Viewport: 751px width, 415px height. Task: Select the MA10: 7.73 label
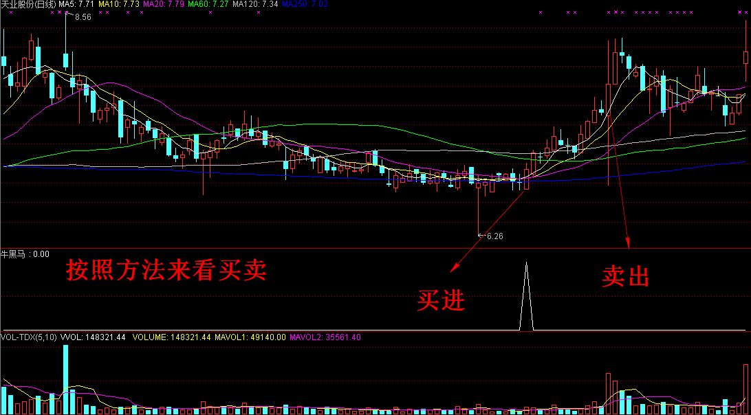click(x=119, y=4)
